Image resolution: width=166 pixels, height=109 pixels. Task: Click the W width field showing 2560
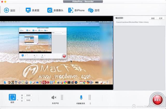pos(28,95)
